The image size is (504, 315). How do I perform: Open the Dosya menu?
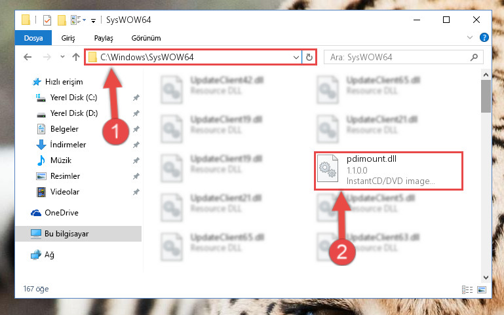coord(33,38)
